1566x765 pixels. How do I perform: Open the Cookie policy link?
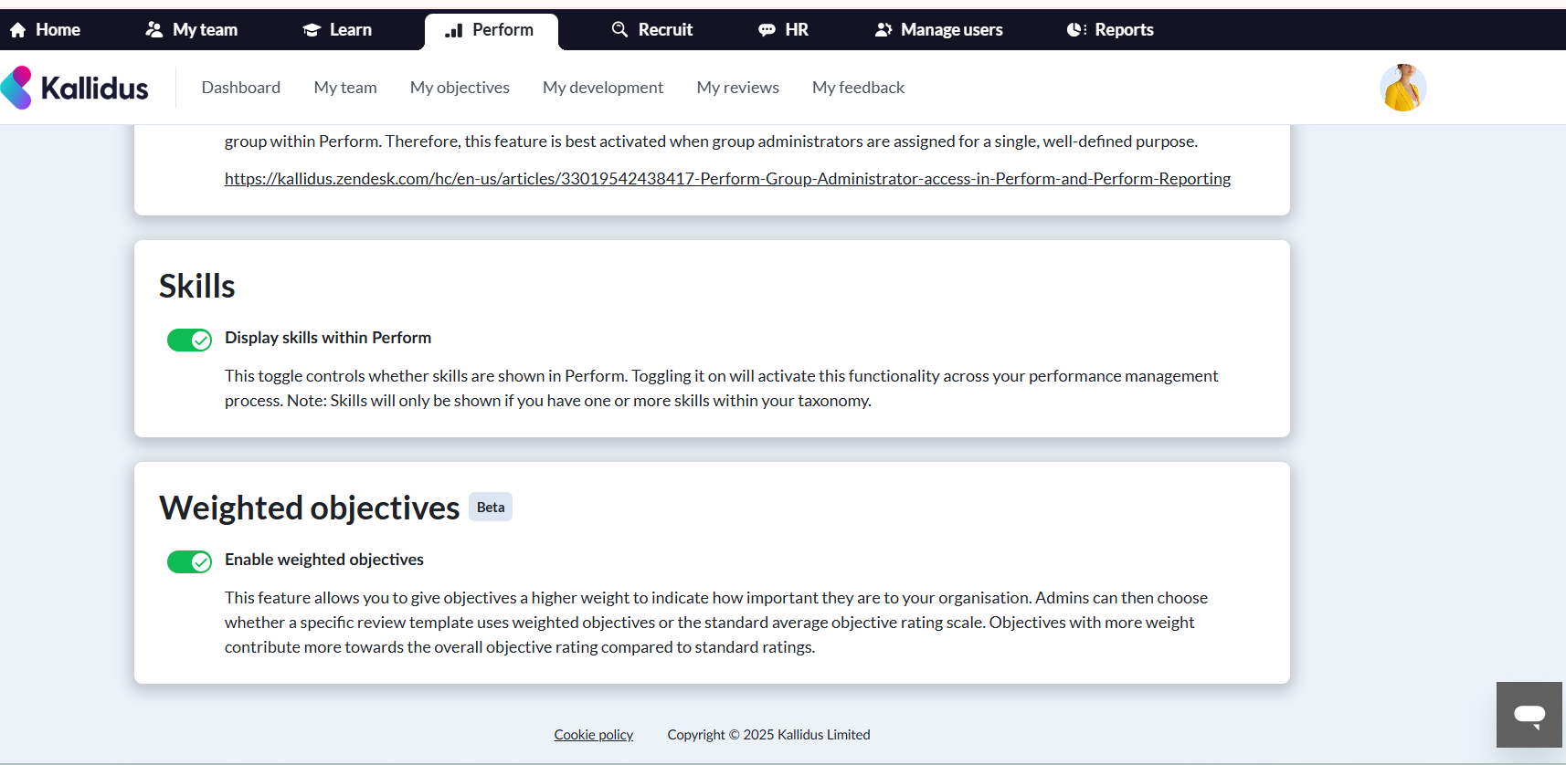tap(593, 735)
